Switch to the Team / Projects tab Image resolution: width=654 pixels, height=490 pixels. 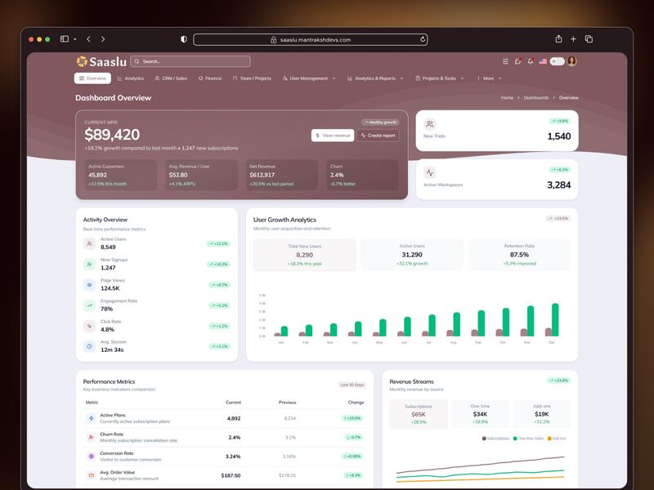point(252,78)
